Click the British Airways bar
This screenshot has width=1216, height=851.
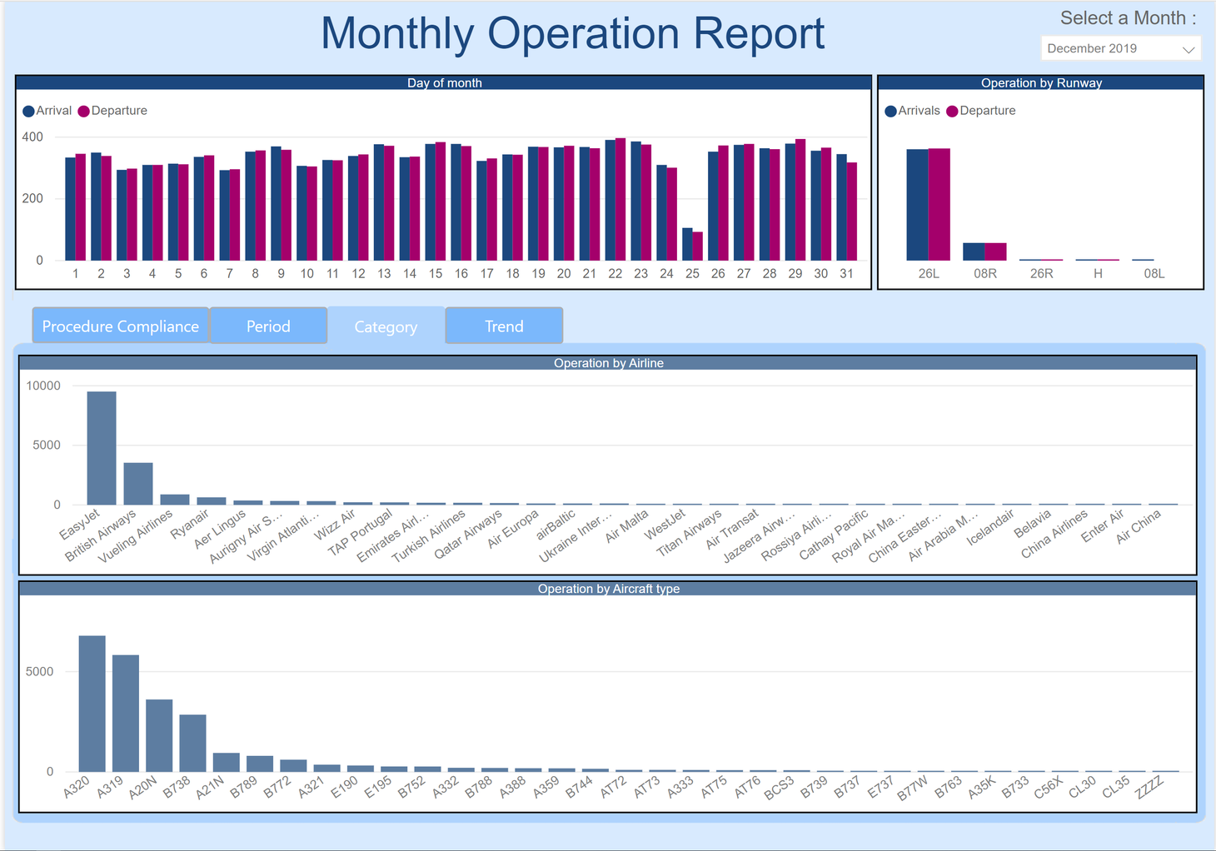pos(138,483)
